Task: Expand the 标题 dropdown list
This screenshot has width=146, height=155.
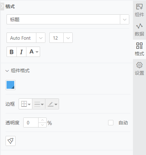Action: pyautogui.click(x=125, y=19)
